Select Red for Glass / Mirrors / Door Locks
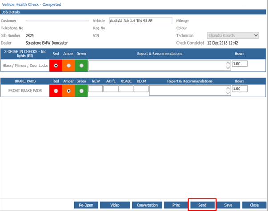The width and height of the screenshot is (268, 211). click(56, 65)
